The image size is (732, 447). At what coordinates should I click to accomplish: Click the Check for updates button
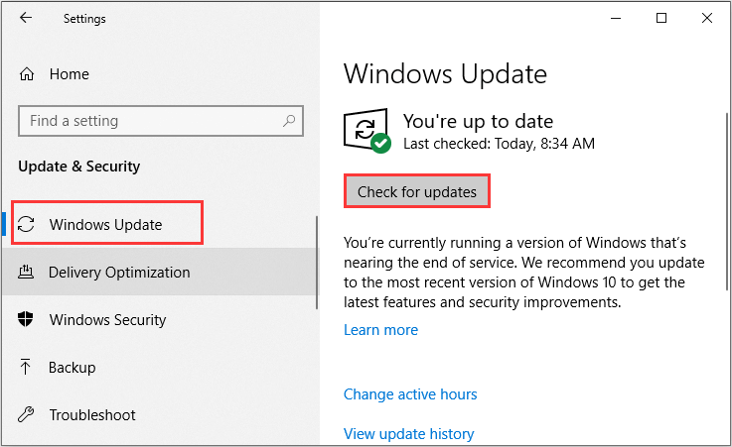[x=417, y=191]
